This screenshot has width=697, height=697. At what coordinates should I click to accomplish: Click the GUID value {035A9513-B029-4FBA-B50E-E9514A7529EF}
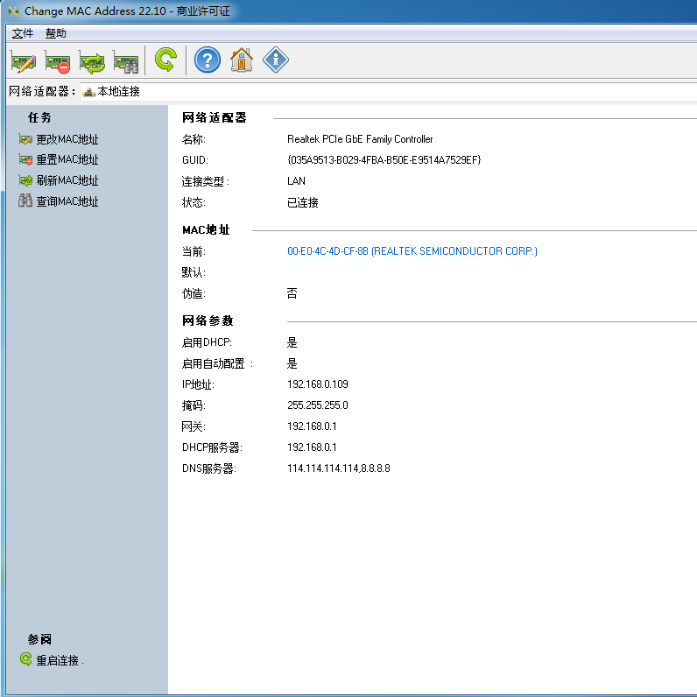[384, 159]
